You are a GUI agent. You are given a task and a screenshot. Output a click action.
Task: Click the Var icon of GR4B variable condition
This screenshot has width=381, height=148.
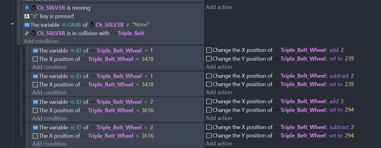(27, 25)
